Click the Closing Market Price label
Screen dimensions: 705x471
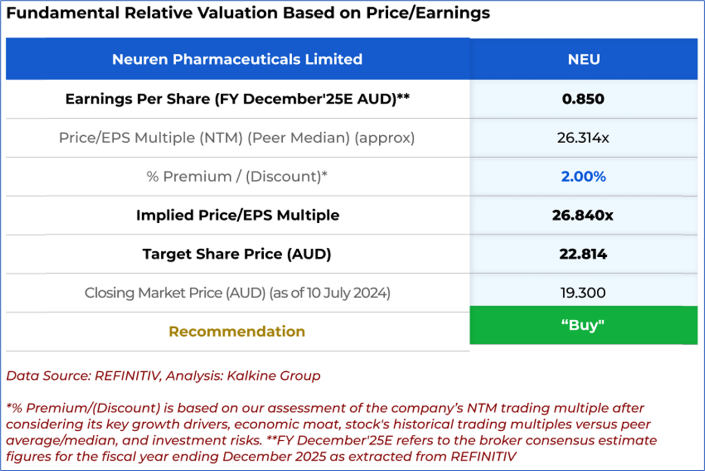[237, 293]
